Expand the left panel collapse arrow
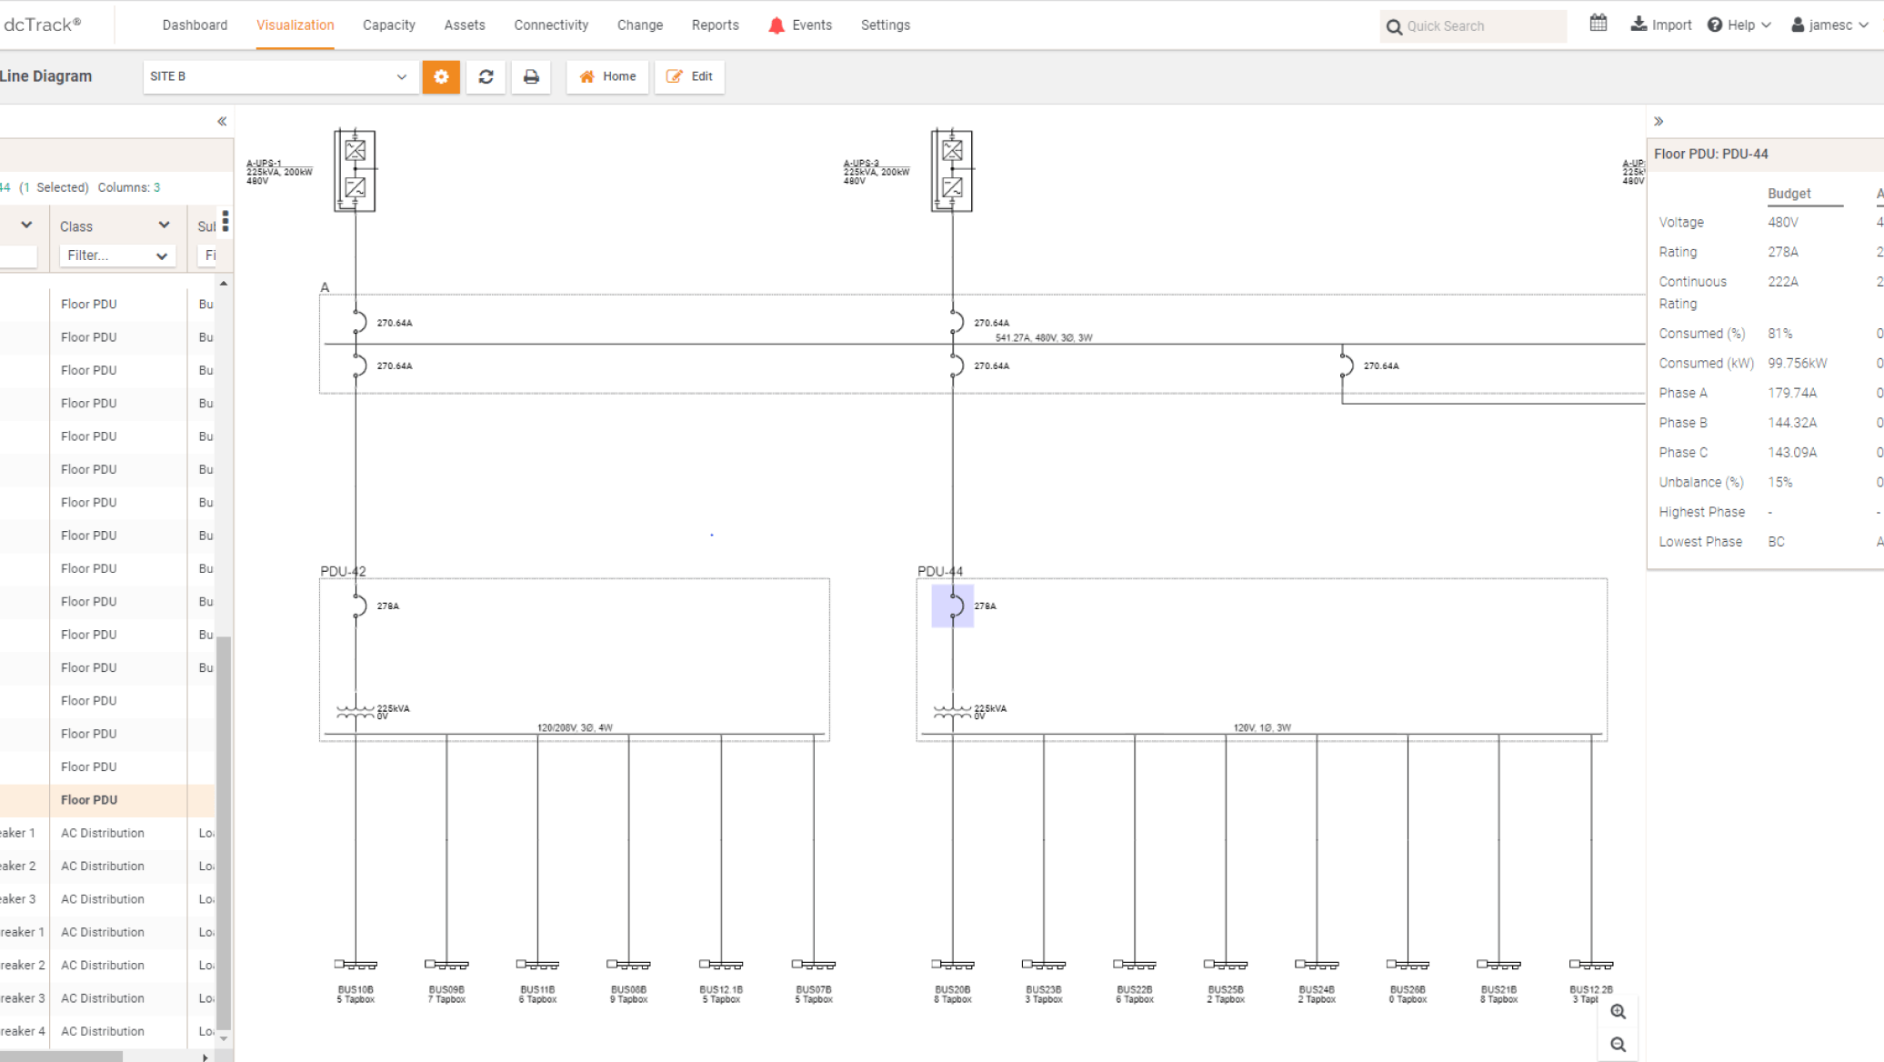 (223, 120)
